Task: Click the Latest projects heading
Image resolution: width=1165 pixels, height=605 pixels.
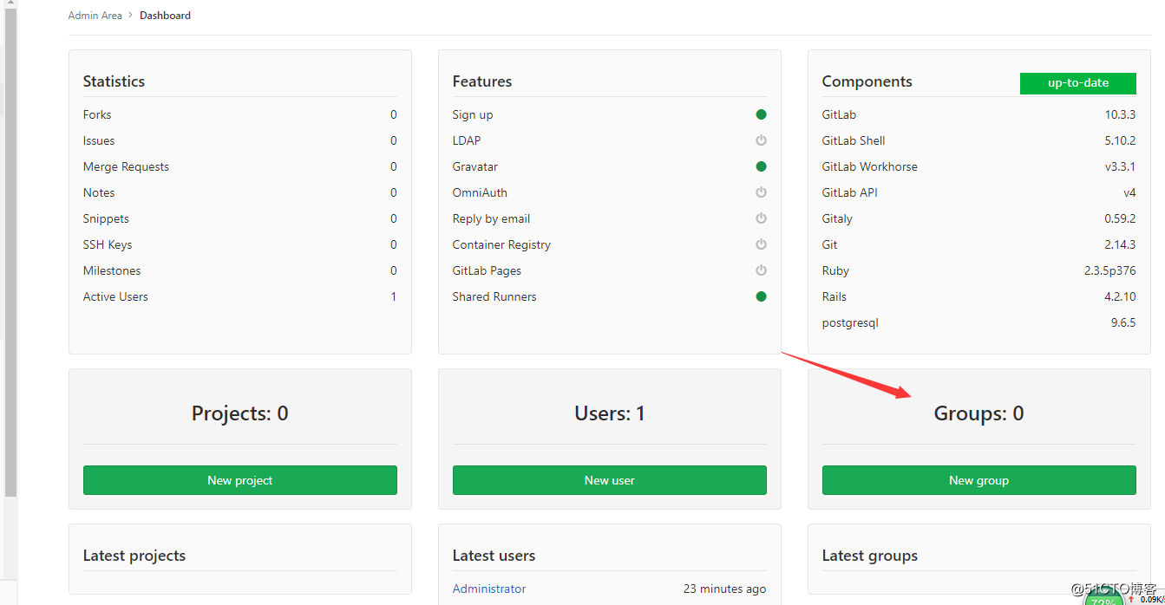Action: click(x=134, y=556)
